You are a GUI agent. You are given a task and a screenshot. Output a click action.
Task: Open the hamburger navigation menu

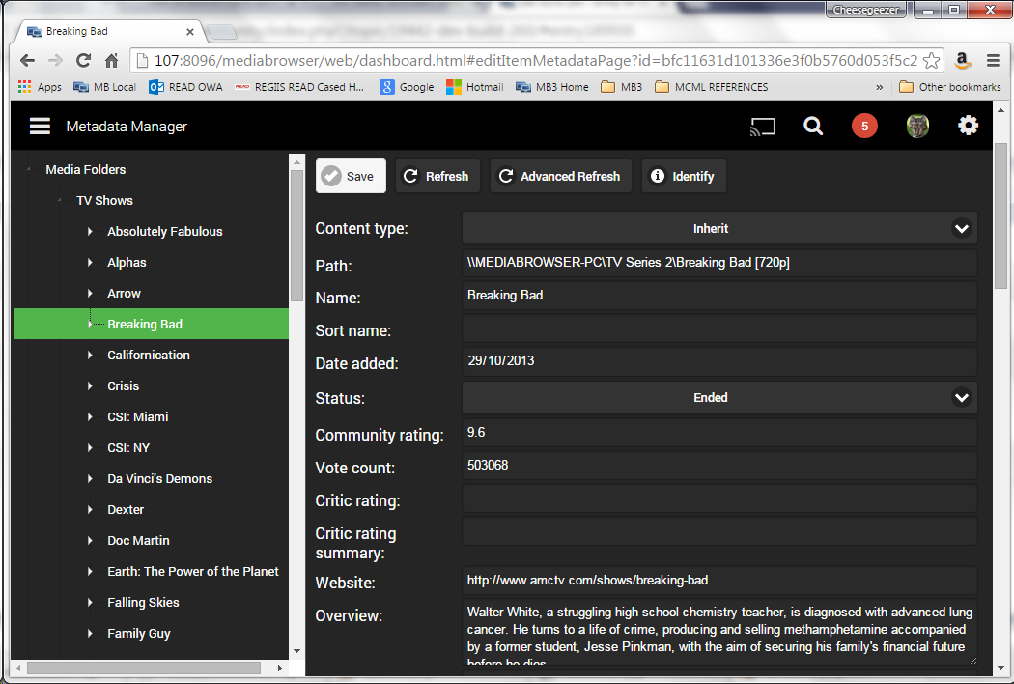[x=40, y=127]
